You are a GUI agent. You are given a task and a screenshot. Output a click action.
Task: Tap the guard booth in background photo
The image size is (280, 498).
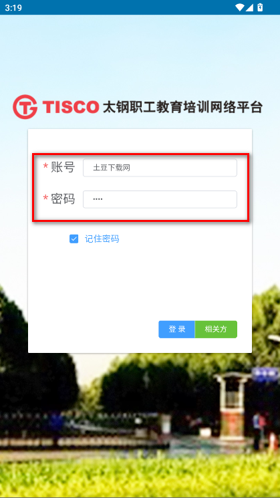(x=233, y=402)
